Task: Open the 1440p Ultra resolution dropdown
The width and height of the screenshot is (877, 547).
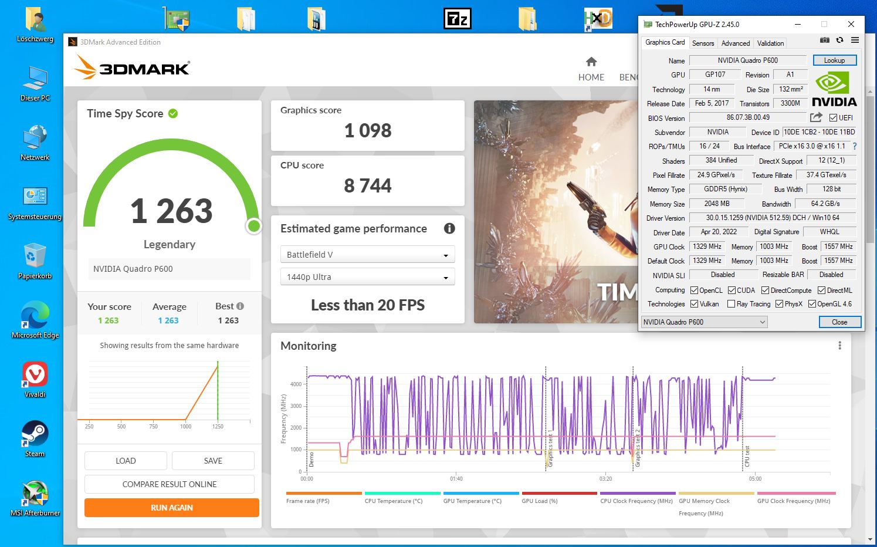Action: pyautogui.click(x=367, y=276)
